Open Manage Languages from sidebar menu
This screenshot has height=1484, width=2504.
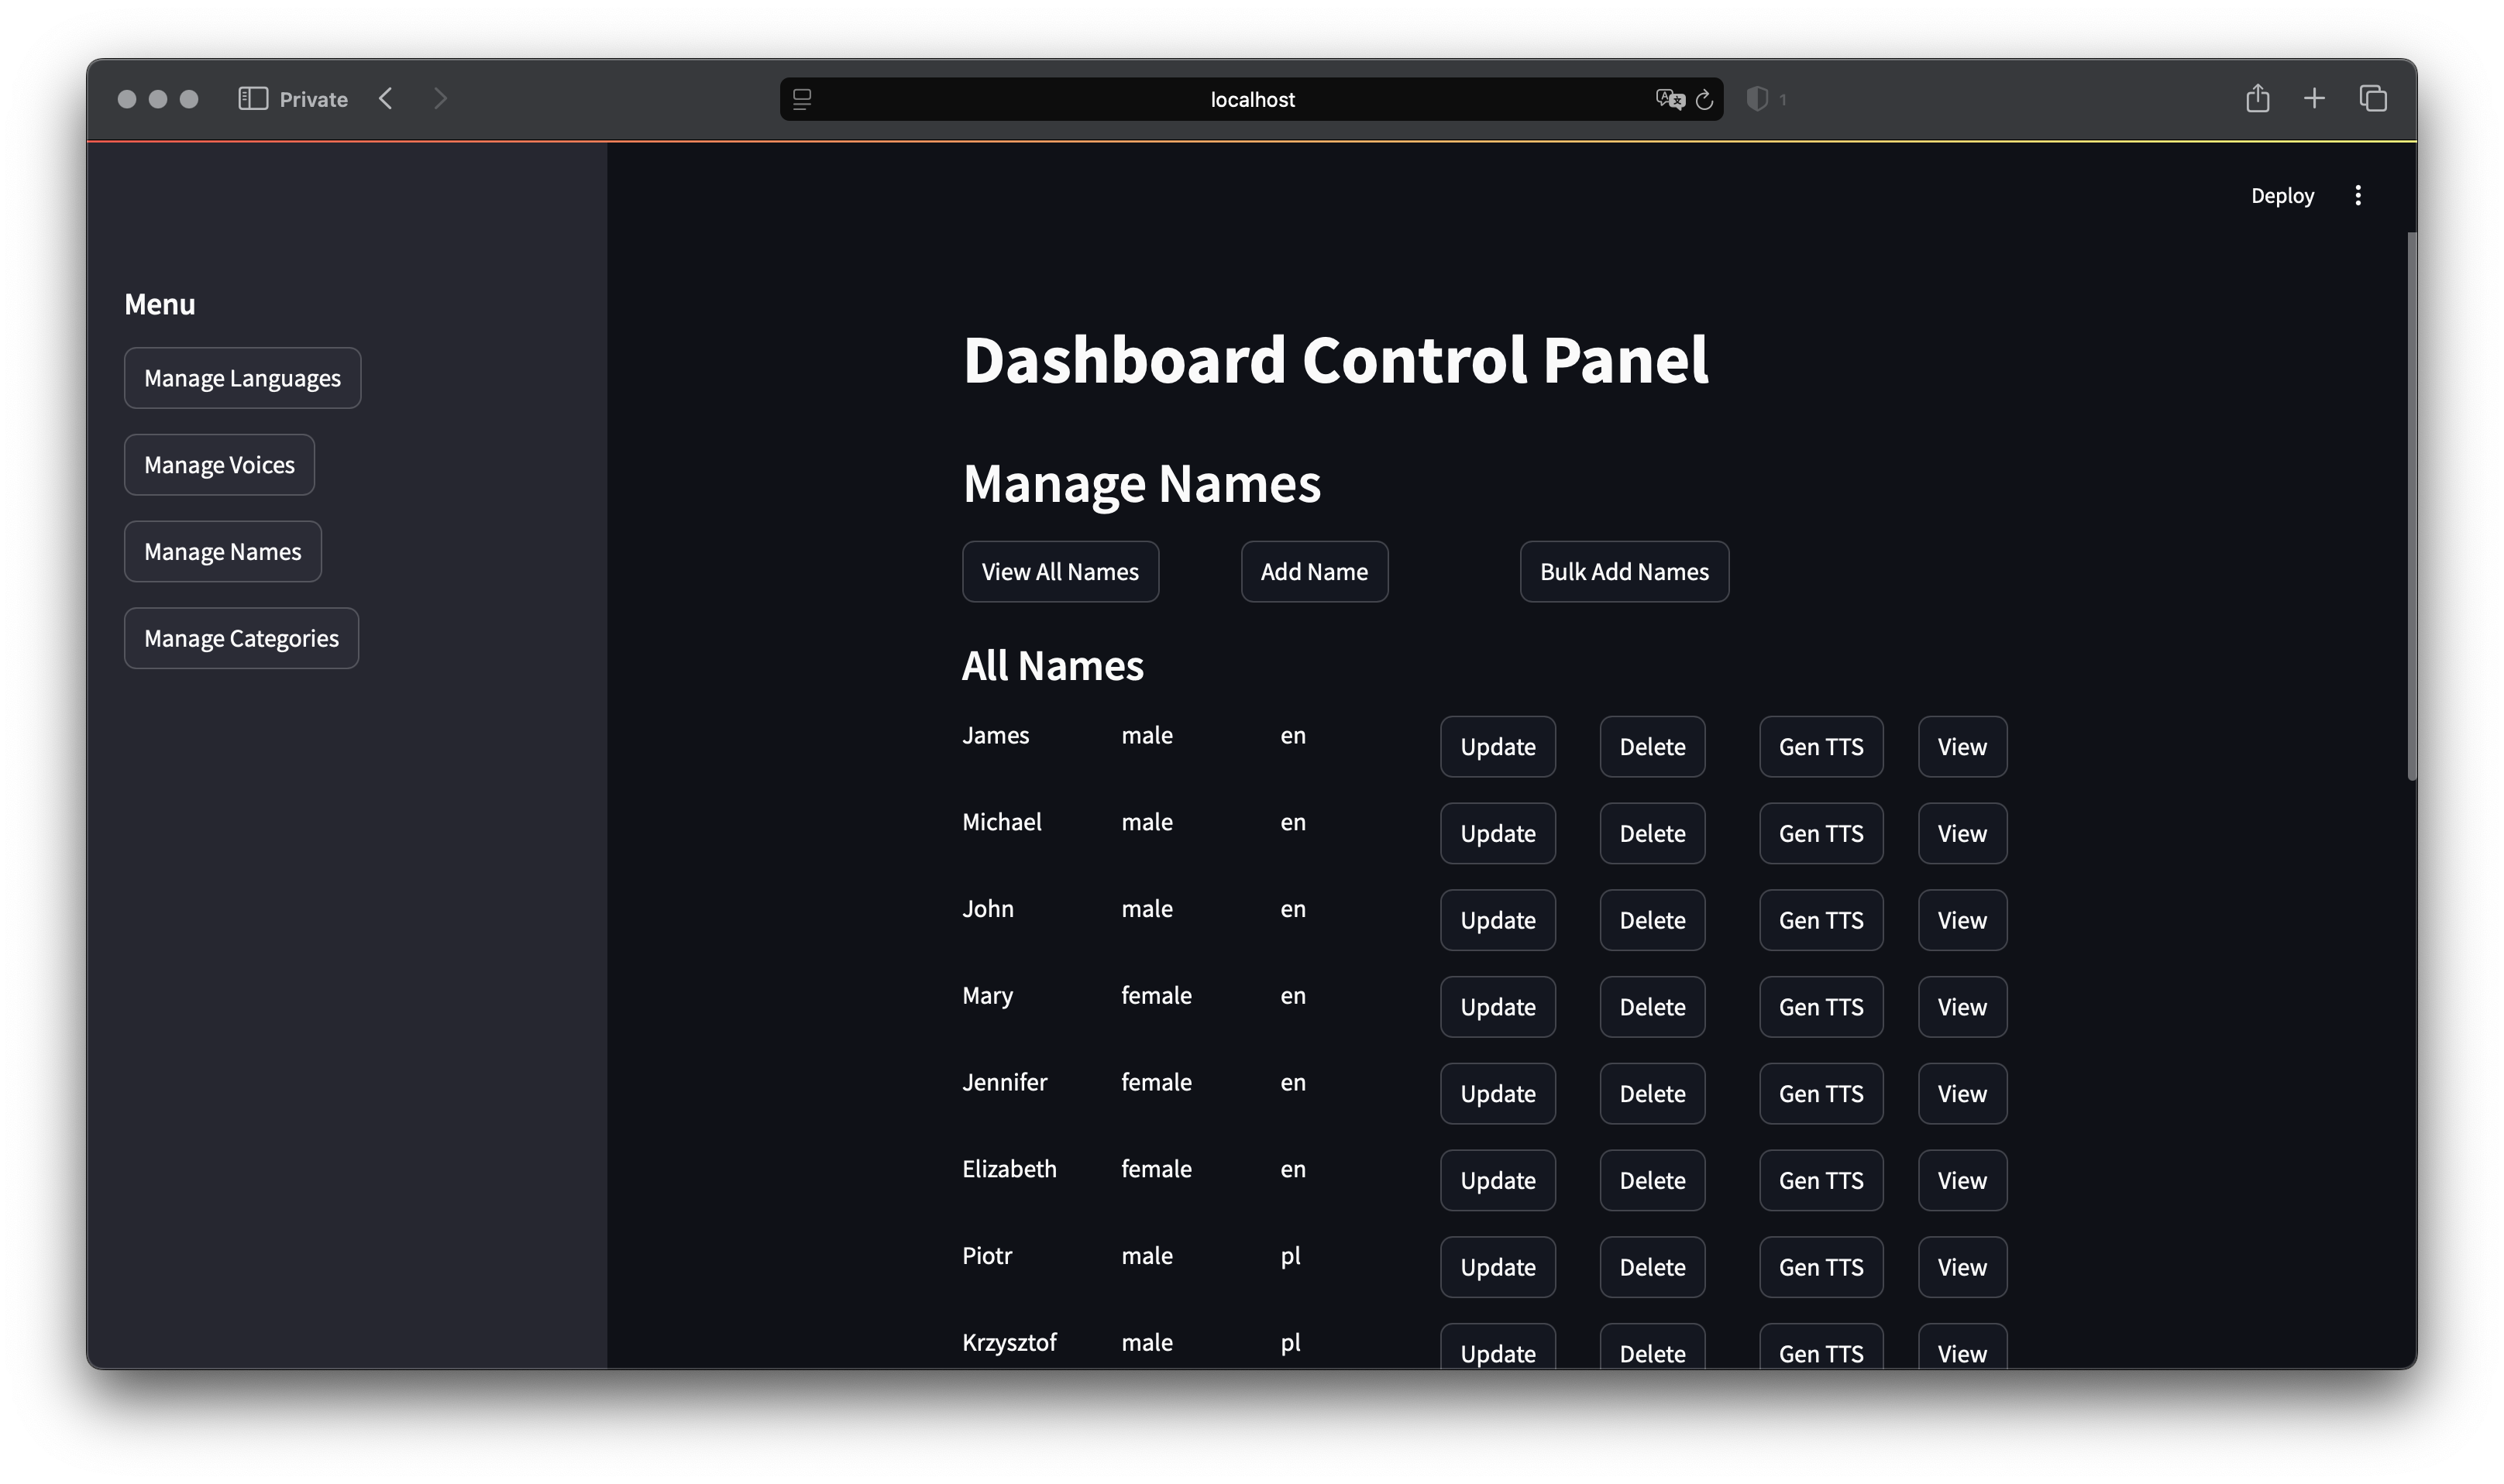pos(242,378)
